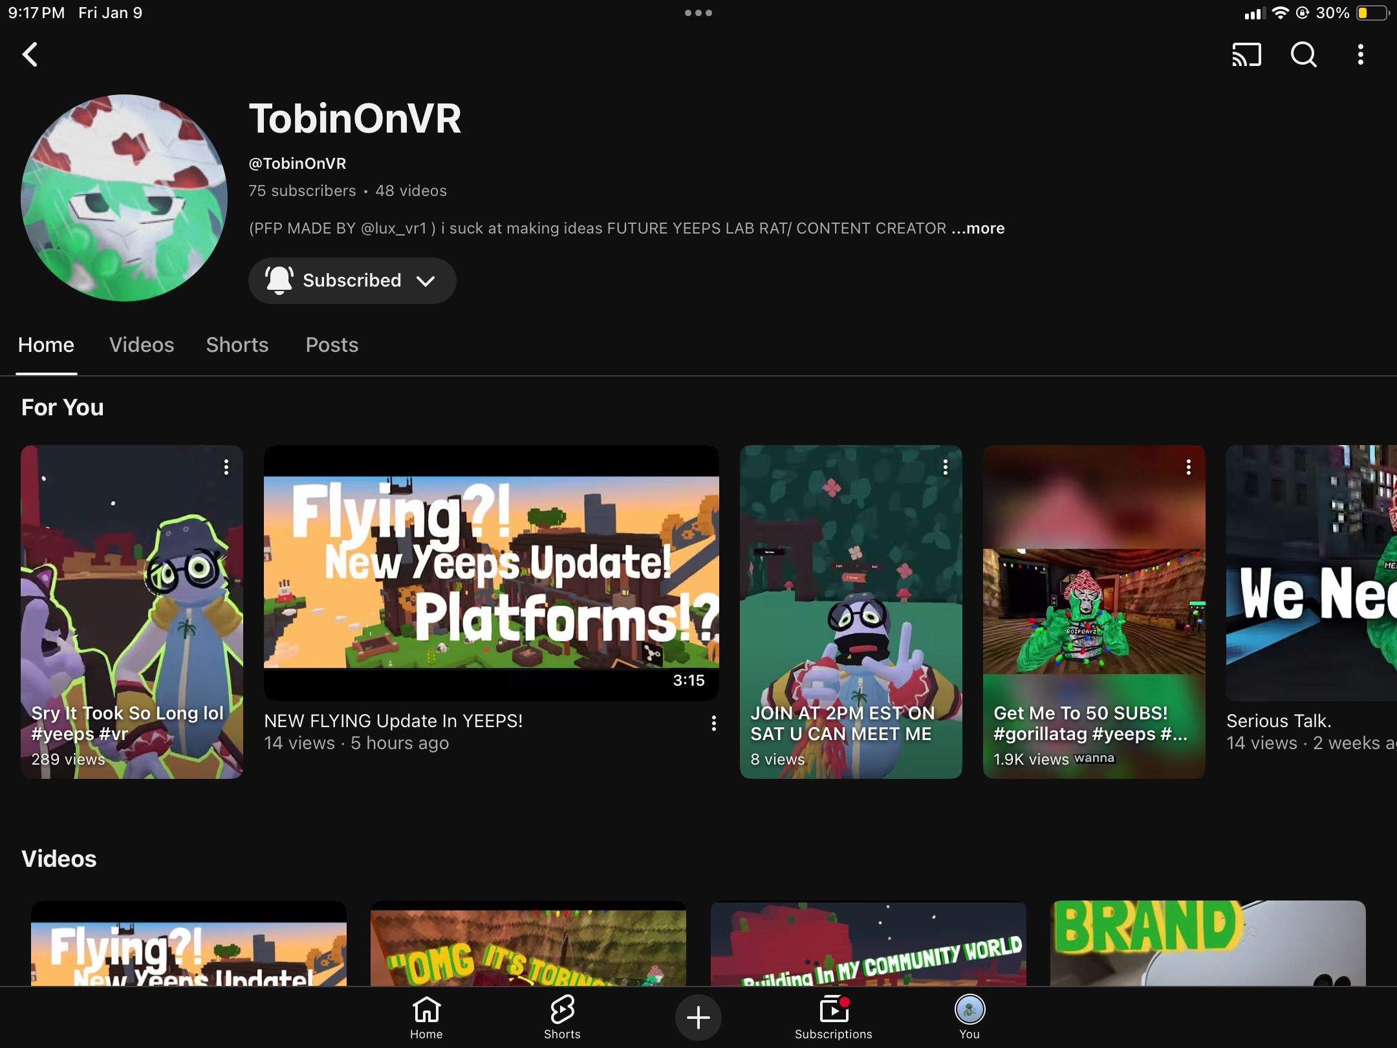The height and width of the screenshot is (1048, 1397).
Task: Open the You profile tab
Action: coord(969,1017)
